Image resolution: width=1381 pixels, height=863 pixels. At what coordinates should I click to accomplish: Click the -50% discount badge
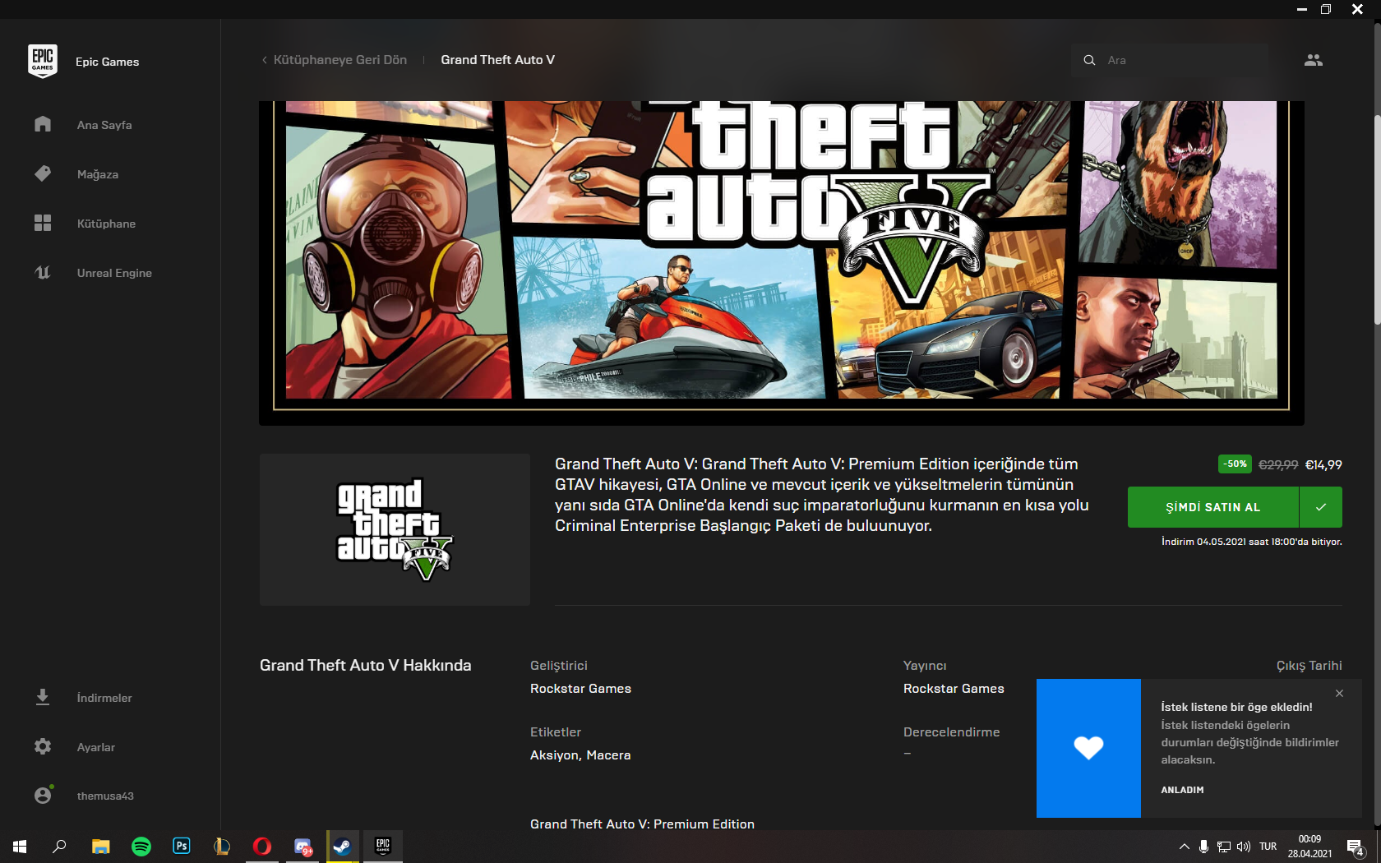[x=1235, y=464]
